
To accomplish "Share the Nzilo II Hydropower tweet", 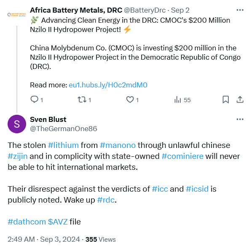I will click(x=240, y=100).
